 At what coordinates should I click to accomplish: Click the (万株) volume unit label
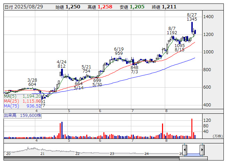tap(218, 136)
